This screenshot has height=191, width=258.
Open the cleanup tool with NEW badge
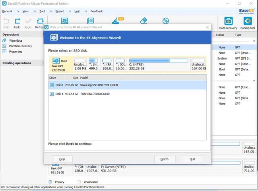(x=118, y=21)
